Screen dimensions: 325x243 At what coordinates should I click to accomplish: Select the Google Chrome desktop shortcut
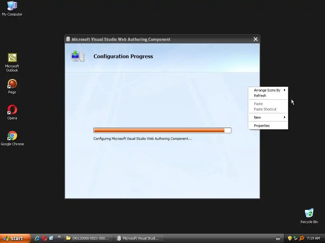[x=12, y=138]
